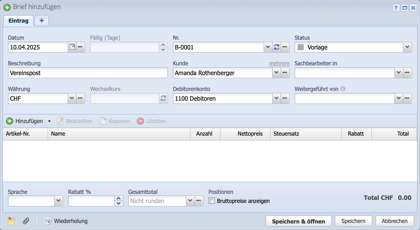This screenshot has width=420, height=230.
Task: Open the yellow notes icon
Action: (x=11, y=221)
